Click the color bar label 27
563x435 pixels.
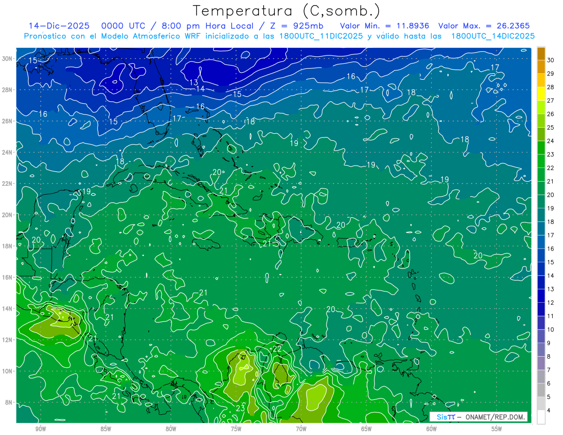[x=550, y=100]
